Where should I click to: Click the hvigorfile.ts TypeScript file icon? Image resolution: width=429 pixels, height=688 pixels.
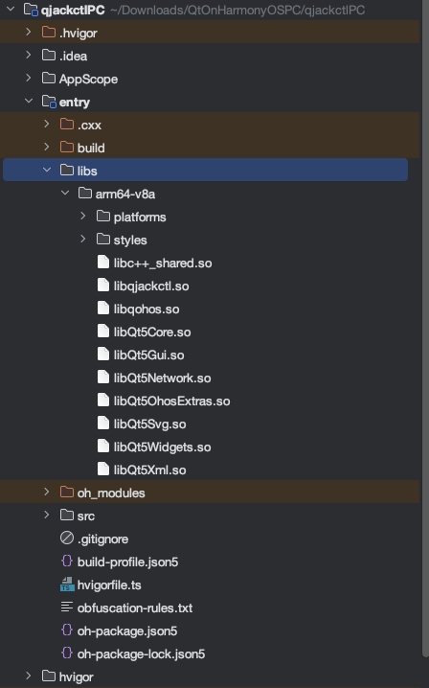[x=67, y=585]
